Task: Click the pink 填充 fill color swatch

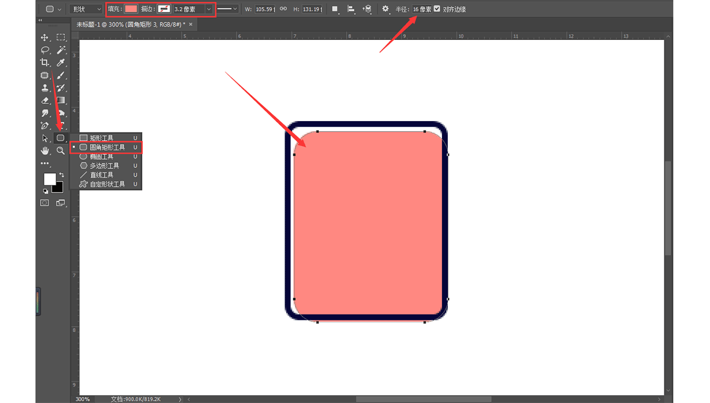Action: click(x=131, y=9)
